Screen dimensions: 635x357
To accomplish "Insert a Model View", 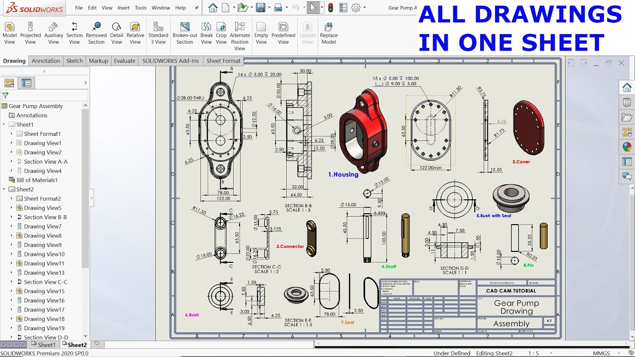I will pos(9,33).
